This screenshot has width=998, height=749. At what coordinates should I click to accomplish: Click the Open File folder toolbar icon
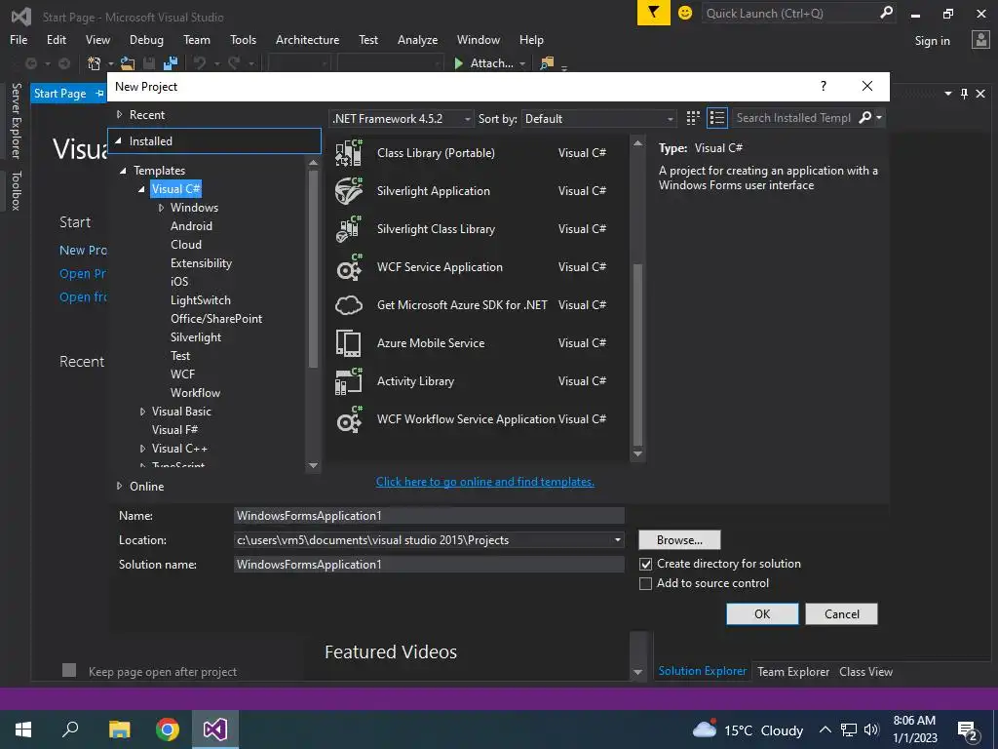tap(128, 63)
